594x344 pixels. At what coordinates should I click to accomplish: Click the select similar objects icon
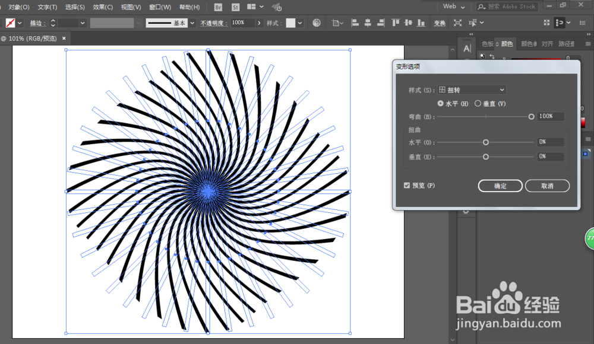coord(472,23)
